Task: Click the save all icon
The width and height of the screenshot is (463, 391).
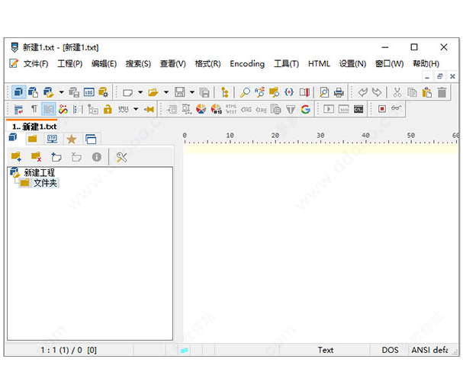Action: tap(204, 93)
